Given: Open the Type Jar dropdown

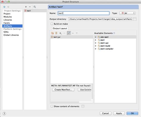Looking at the screenshot, I should pyautogui.click(x=127, y=13).
